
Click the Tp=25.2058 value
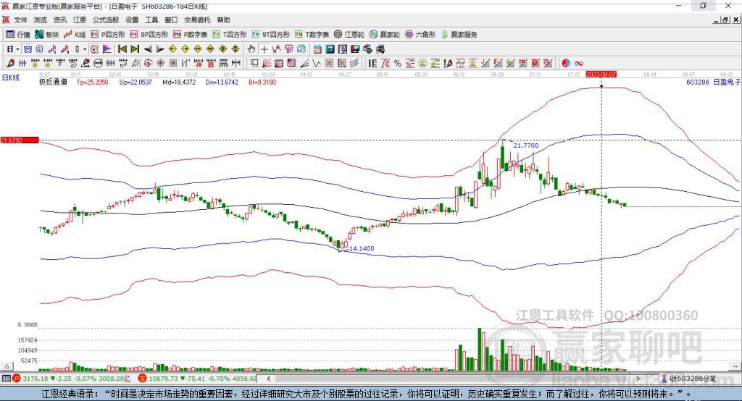pyautogui.click(x=92, y=82)
